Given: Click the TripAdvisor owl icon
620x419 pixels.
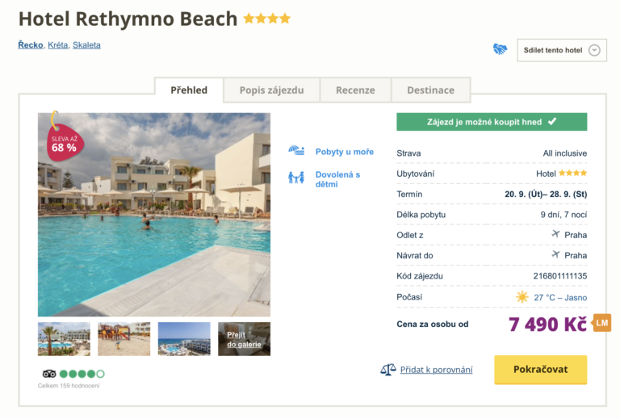Looking at the screenshot, I should (x=48, y=374).
